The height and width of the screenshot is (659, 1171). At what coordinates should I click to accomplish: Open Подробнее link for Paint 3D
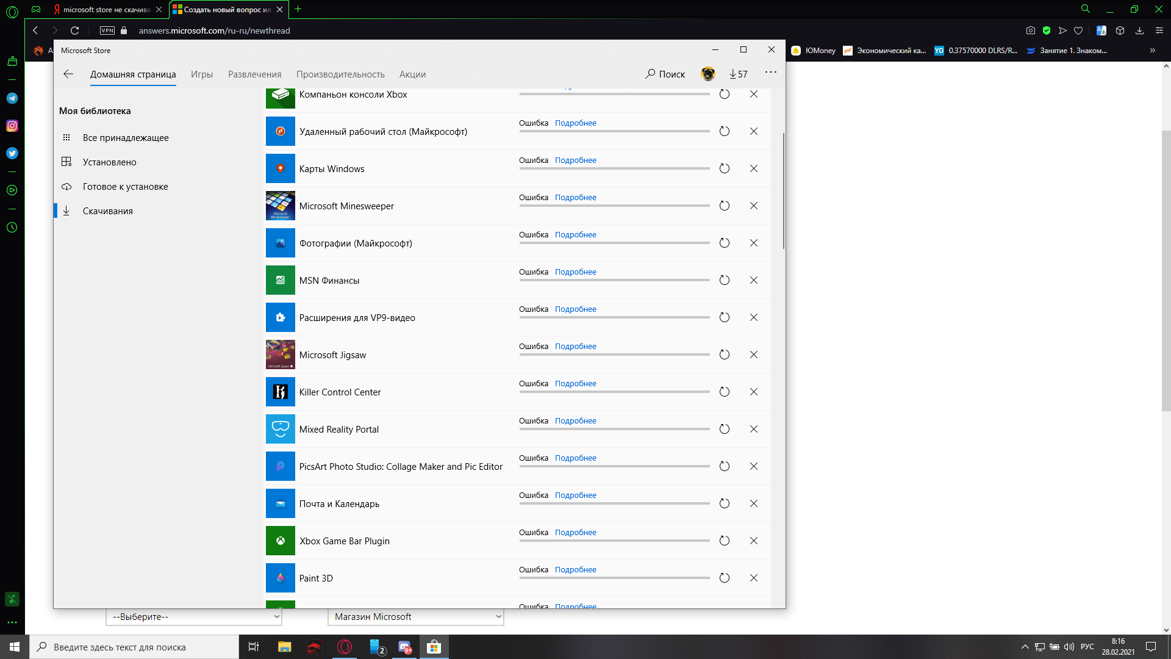[x=576, y=570]
